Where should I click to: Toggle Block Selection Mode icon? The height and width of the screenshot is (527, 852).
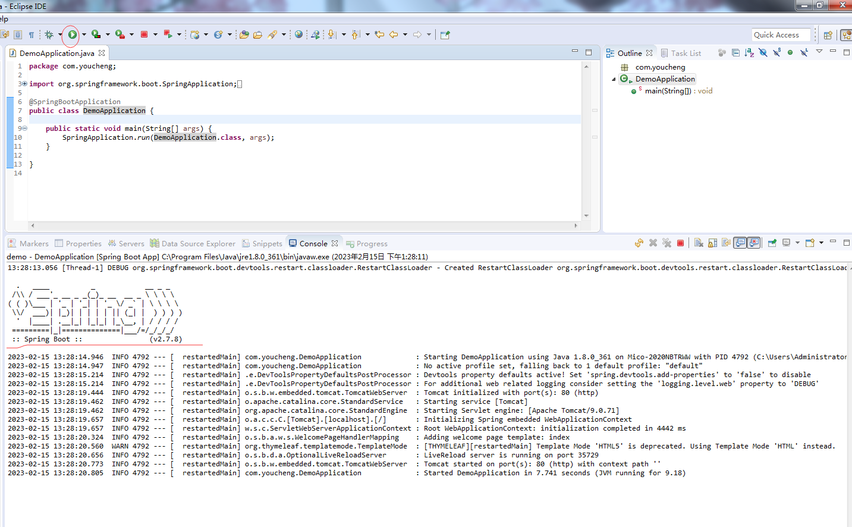click(18, 34)
